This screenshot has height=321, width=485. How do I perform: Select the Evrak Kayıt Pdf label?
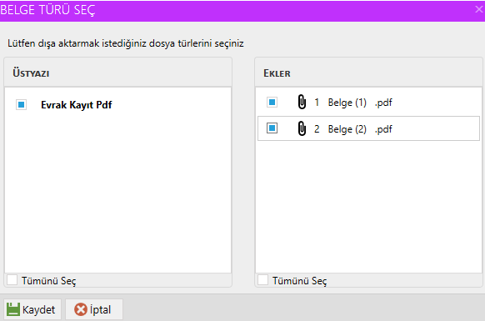(77, 105)
